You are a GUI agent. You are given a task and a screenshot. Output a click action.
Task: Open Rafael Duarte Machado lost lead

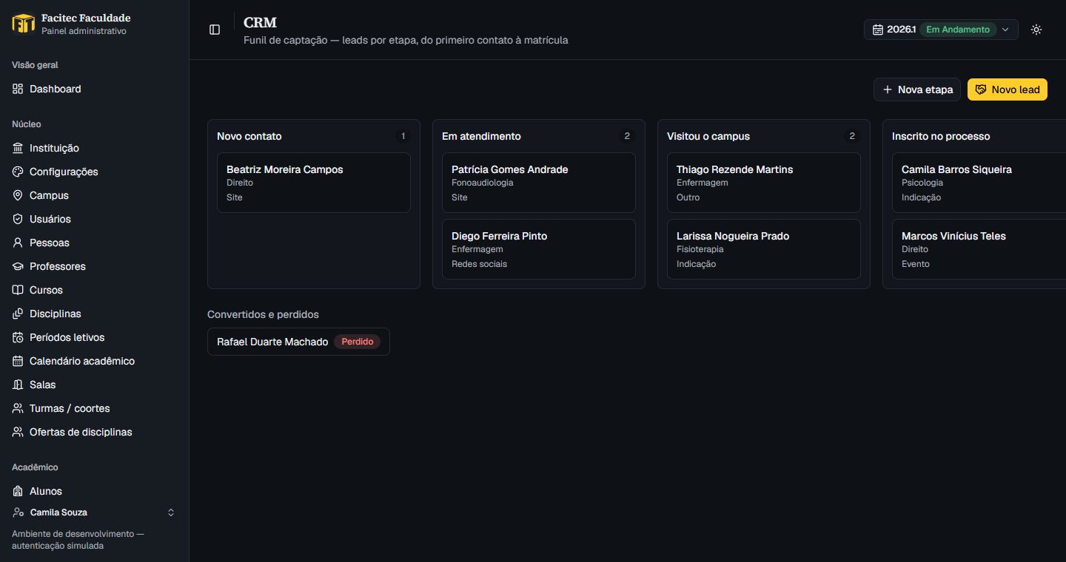click(298, 342)
